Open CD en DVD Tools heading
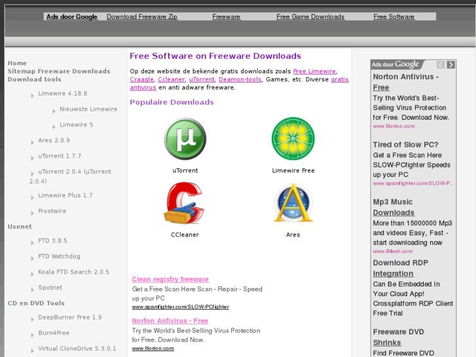 [x=36, y=303]
